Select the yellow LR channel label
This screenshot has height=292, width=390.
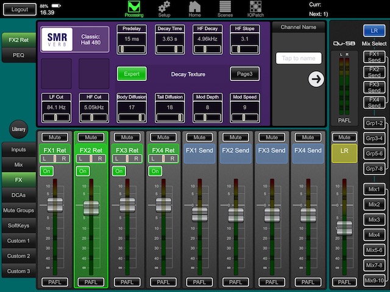(344, 153)
